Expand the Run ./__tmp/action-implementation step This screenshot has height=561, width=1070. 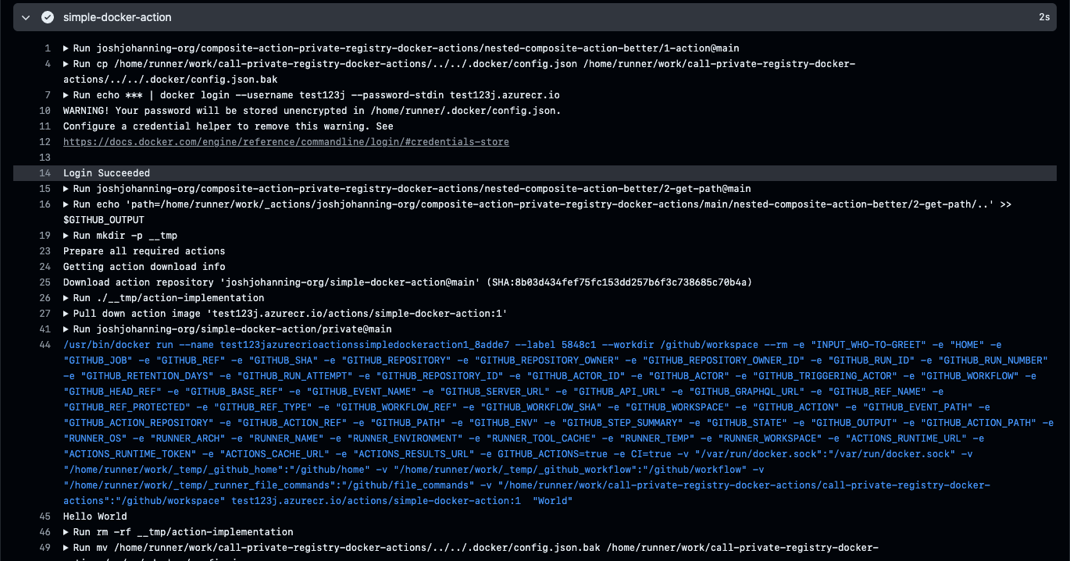click(66, 297)
